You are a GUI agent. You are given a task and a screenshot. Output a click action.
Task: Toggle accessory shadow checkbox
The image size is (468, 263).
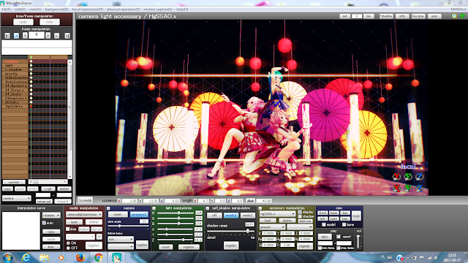tap(300, 216)
